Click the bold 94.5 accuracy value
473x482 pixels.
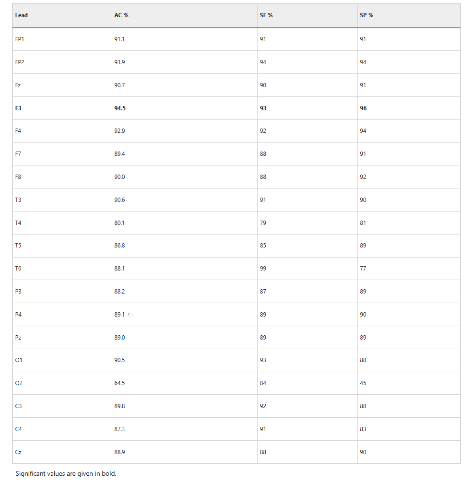click(x=120, y=108)
